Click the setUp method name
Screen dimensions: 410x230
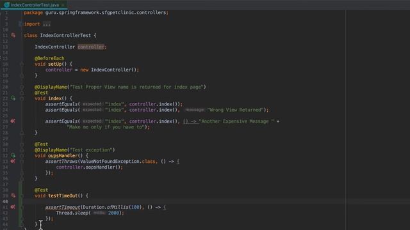(x=54, y=64)
